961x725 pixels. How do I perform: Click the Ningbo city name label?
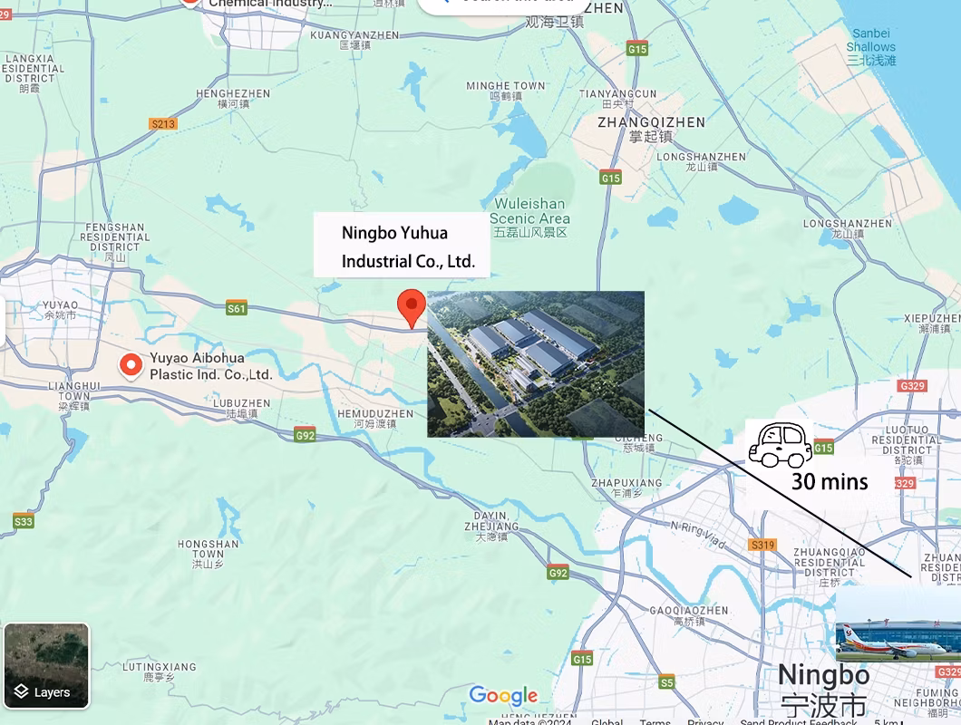point(824,690)
